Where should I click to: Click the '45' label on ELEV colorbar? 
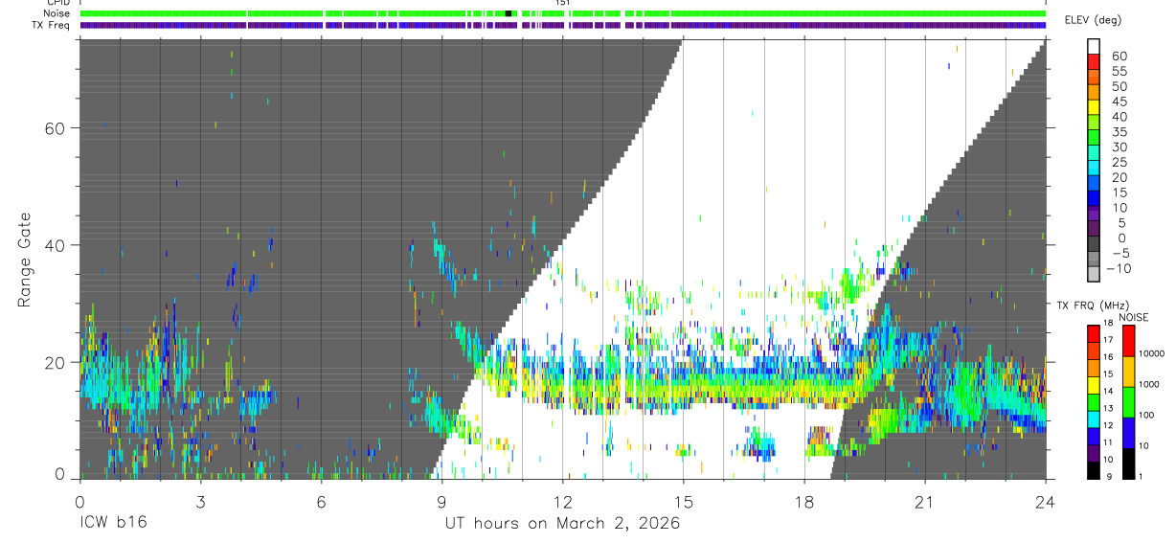[1118, 102]
